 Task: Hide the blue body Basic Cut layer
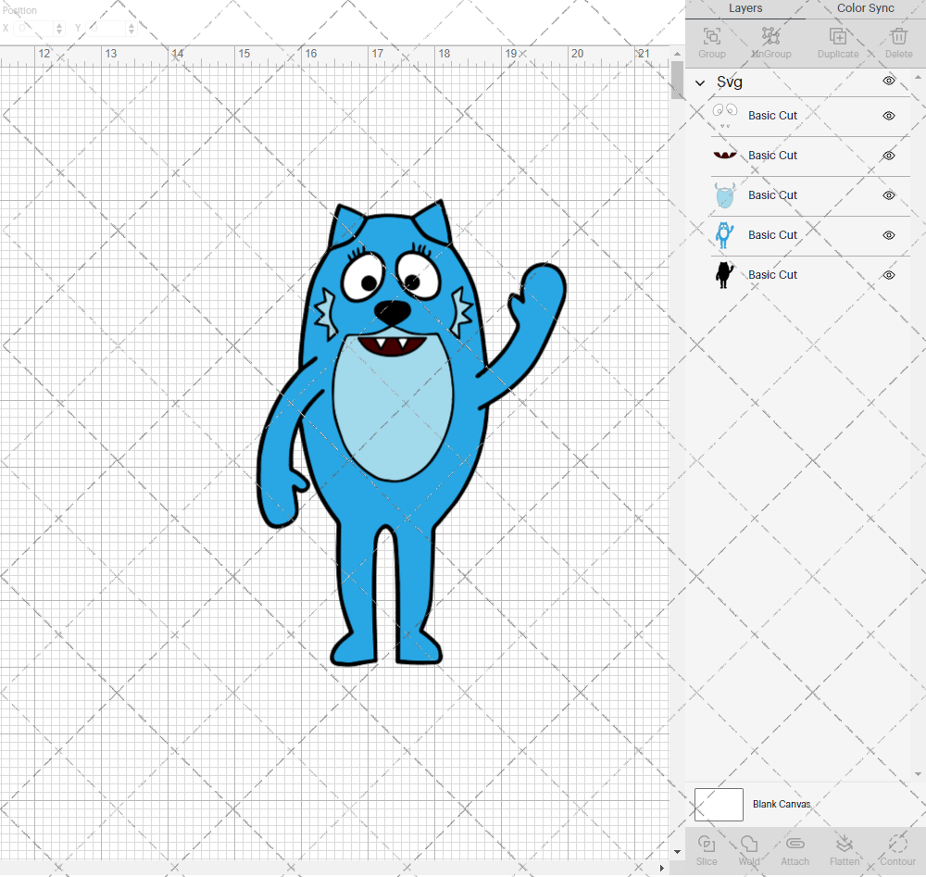889,235
